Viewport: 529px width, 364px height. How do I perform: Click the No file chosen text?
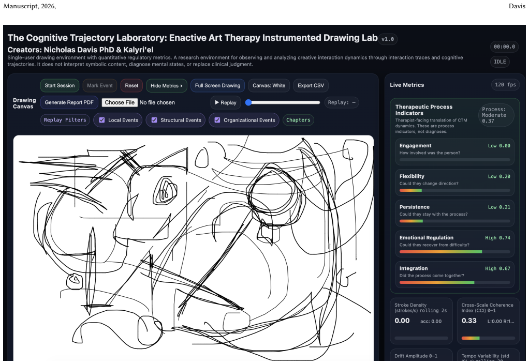click(157, 102)
